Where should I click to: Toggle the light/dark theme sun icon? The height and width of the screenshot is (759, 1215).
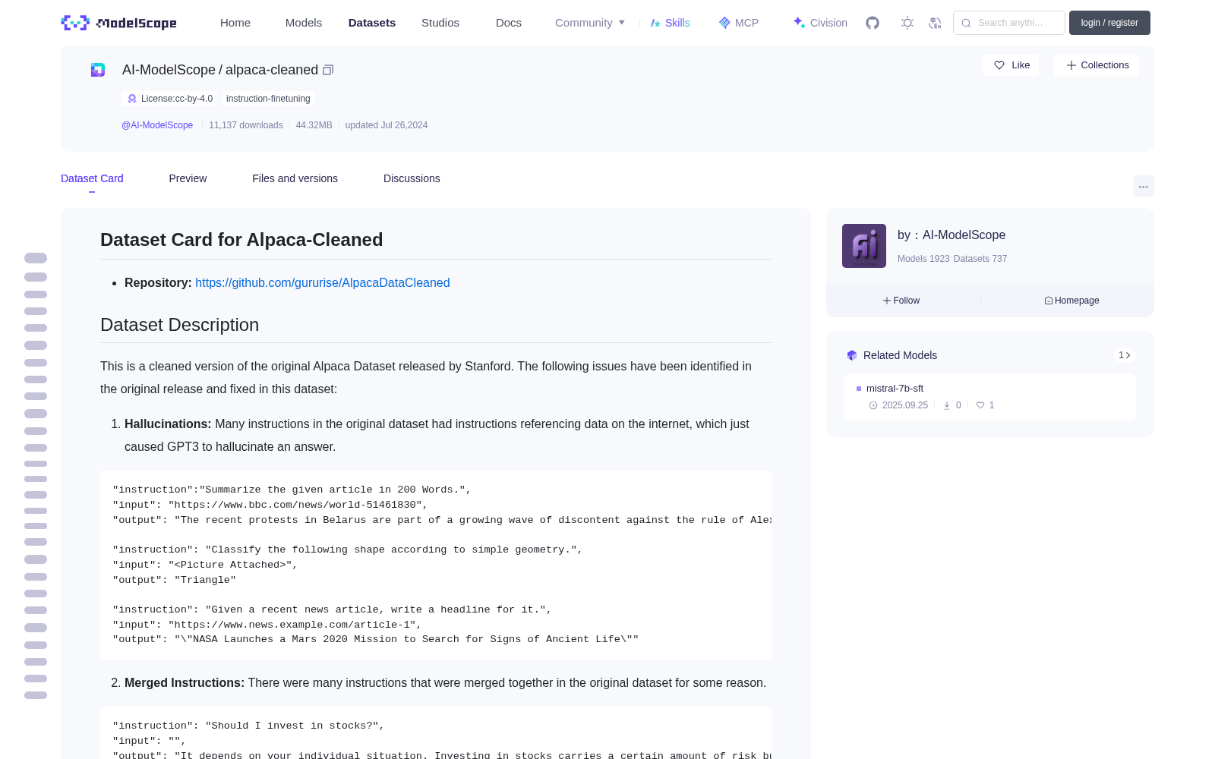(x=907, y=23)
